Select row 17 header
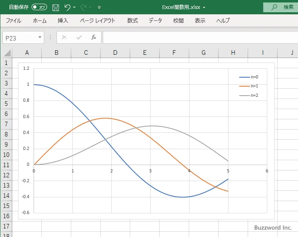298x237 pixels. (6, 226)
